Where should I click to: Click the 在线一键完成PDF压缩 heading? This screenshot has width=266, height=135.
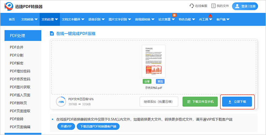click(76, 34)
